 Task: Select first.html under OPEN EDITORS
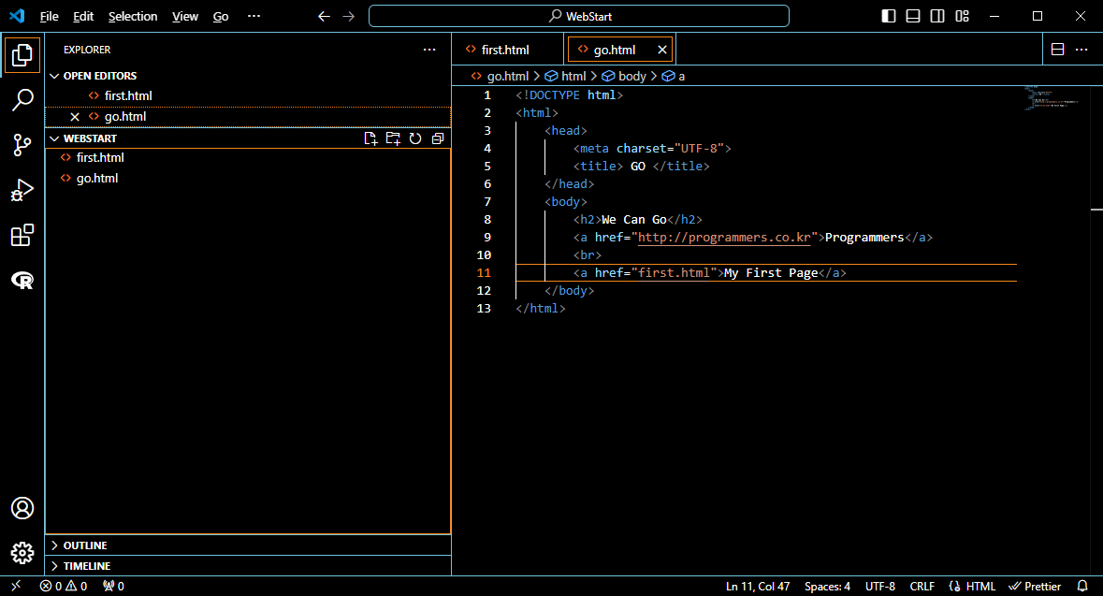point(248,95)
